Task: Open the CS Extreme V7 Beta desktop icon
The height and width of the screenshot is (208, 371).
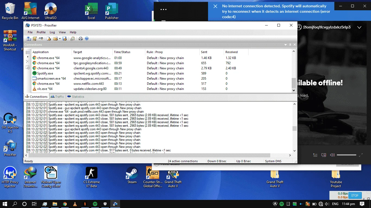Action: pos(92,177)
